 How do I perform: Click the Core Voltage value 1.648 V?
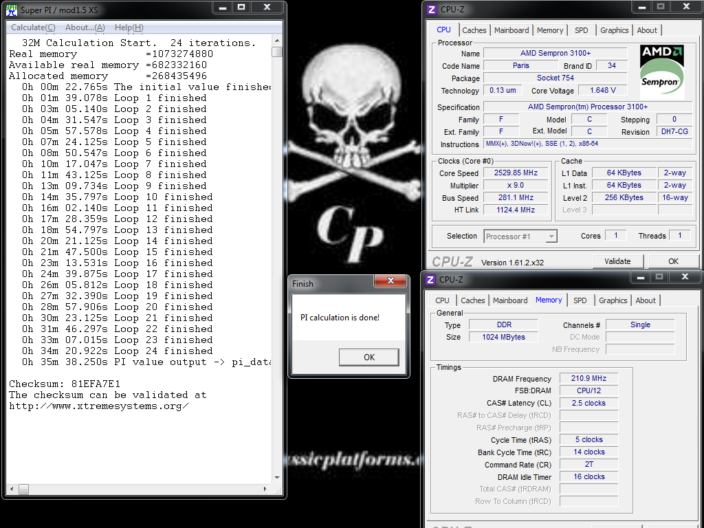point(602,90)
